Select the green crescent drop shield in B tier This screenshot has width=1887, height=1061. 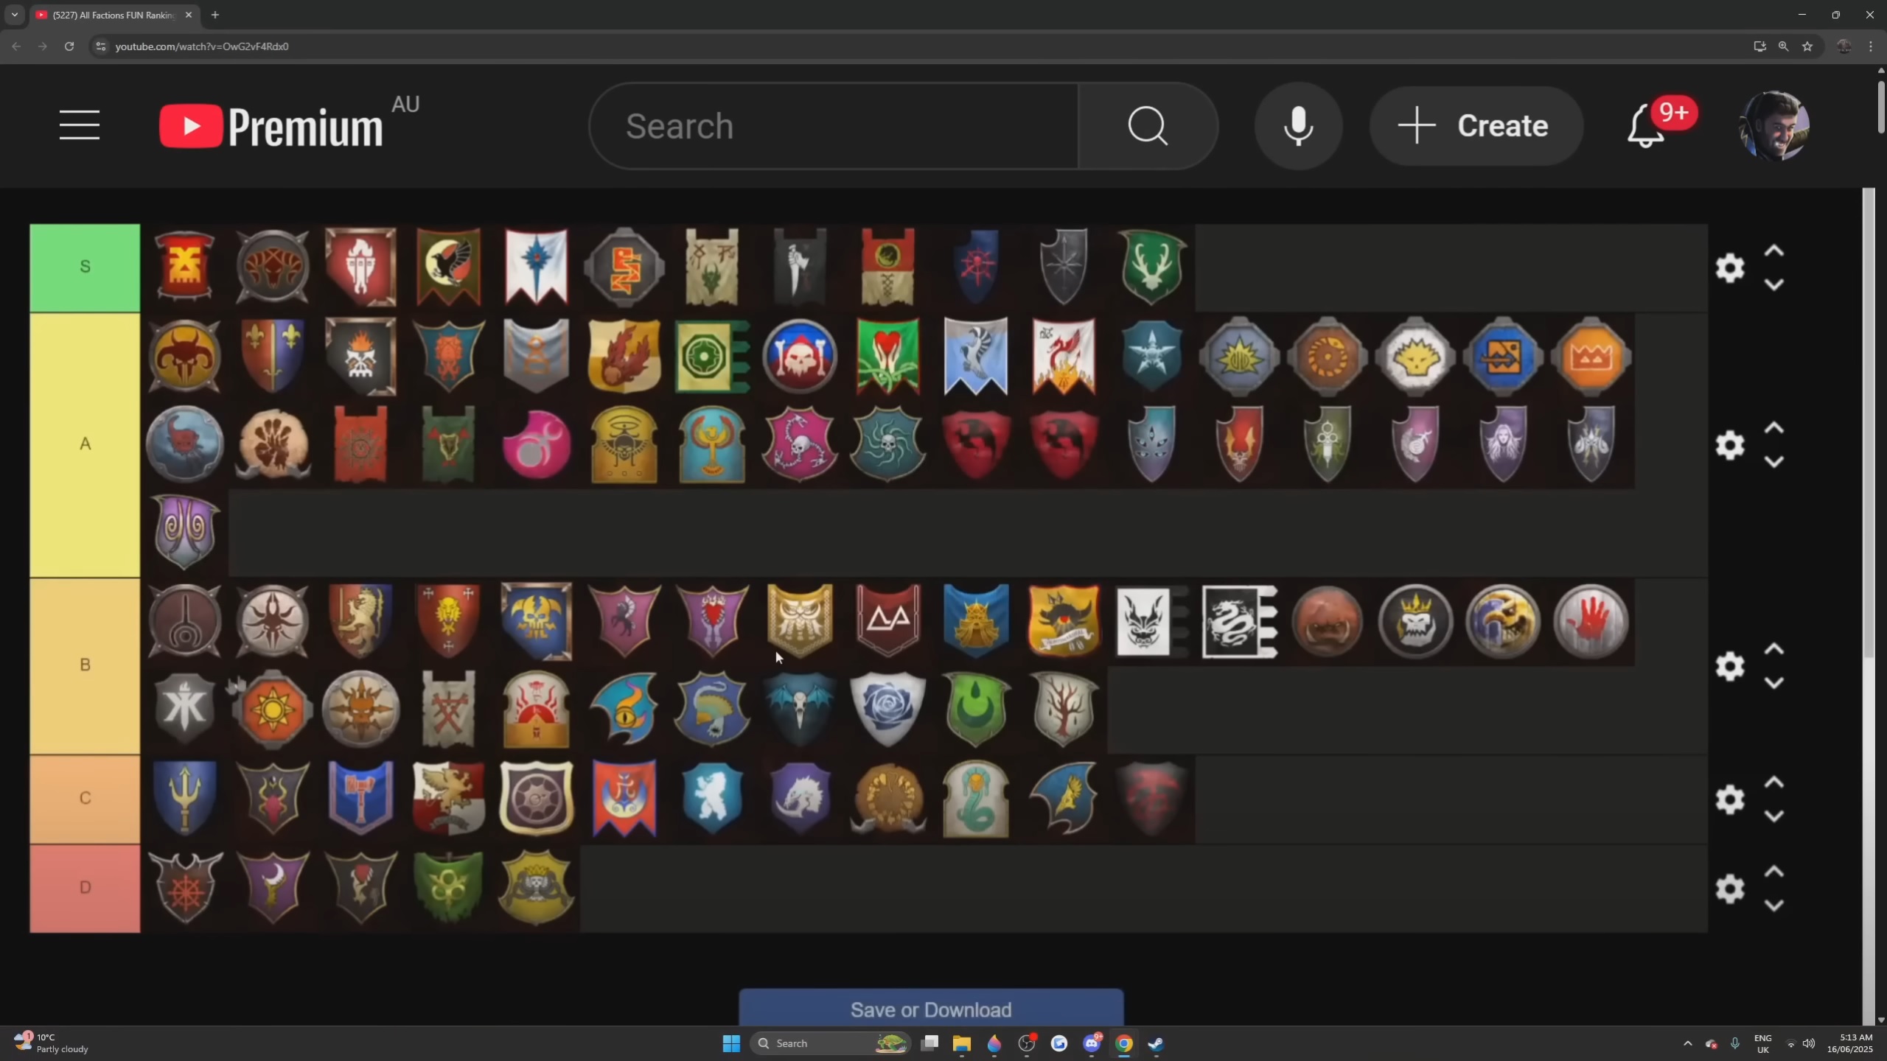point(975,709)
